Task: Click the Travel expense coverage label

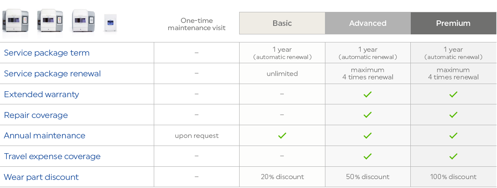Action: [x=52, y=156]
